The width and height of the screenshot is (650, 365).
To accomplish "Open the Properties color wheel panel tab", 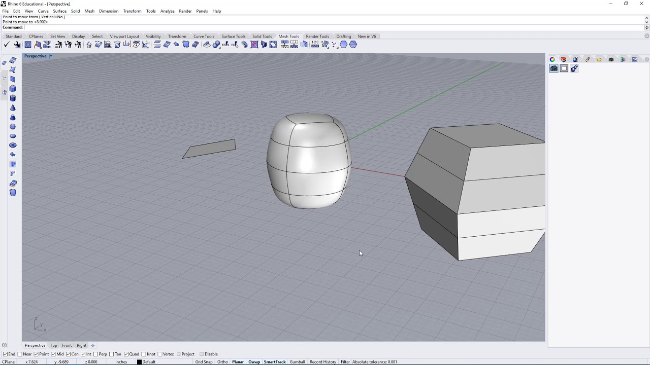I will (552, 59).
